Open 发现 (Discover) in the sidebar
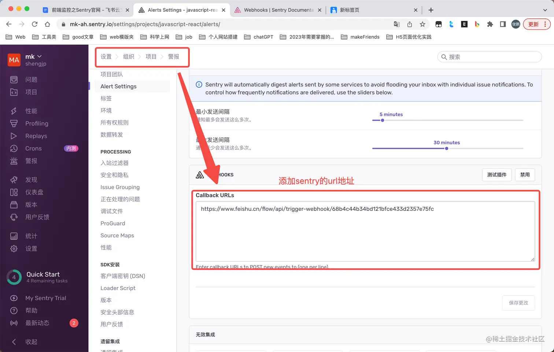 pyautogui.click(x=31, y=180)
